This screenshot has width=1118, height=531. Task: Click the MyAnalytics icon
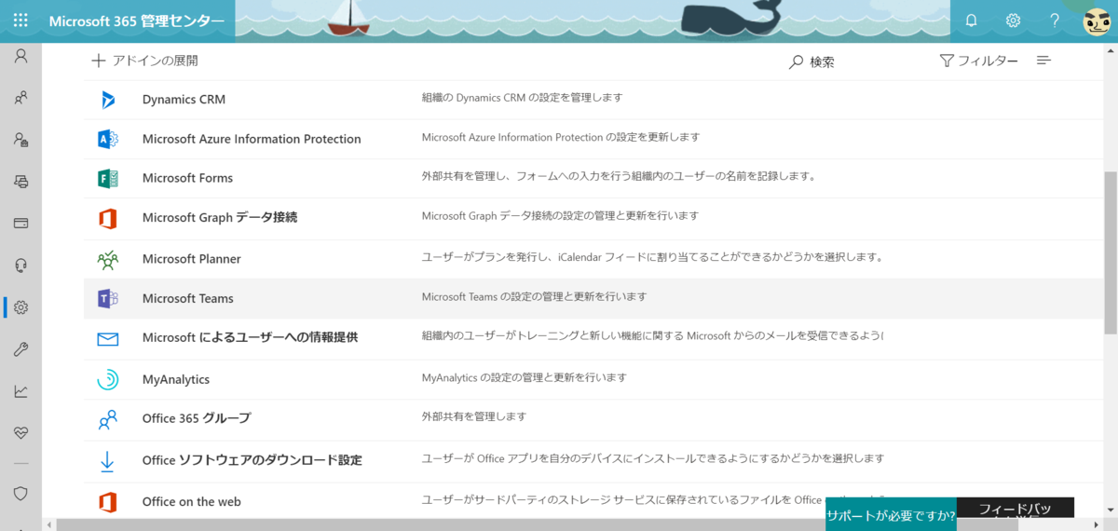coord(108,380)
